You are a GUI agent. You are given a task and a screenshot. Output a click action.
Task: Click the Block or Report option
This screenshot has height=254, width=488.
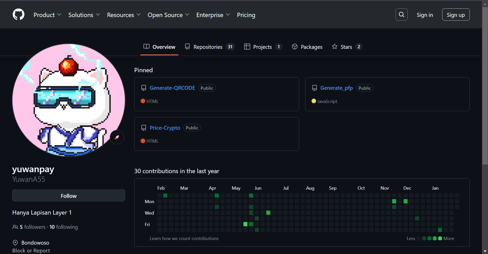click(x=31, y=250)
